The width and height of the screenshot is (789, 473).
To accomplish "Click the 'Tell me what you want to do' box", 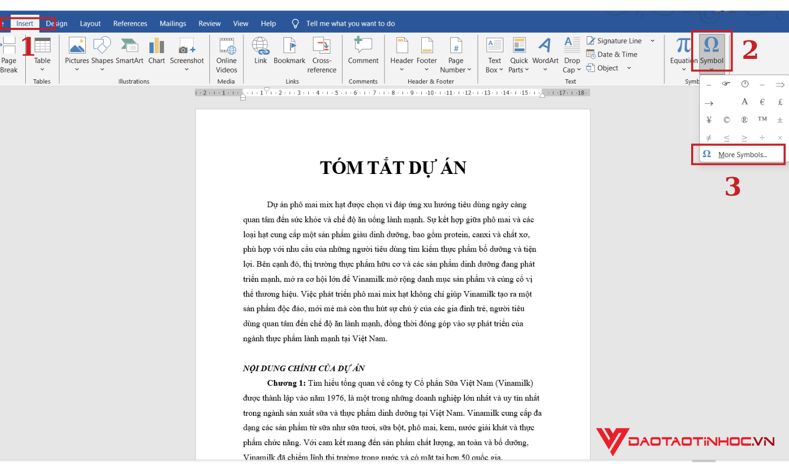I will [x=350, y=24].
